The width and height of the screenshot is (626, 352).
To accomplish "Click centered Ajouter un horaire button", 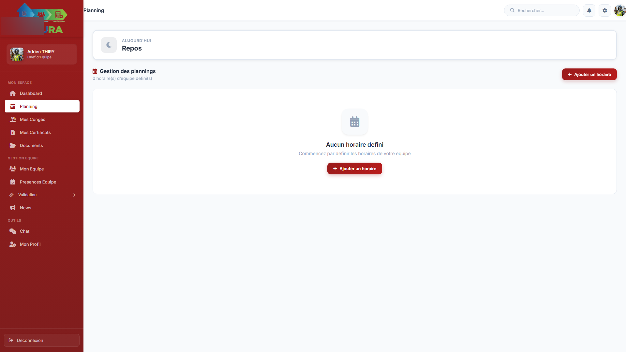I will (x=354, y=169).
